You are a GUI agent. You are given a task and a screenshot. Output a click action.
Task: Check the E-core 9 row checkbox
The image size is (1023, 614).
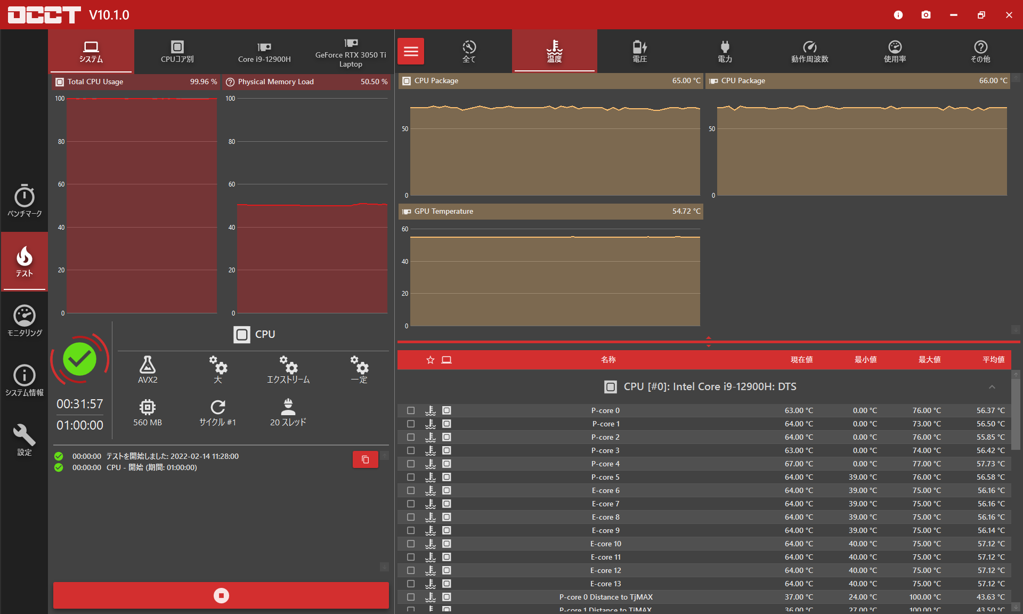[x=411, y=530]
